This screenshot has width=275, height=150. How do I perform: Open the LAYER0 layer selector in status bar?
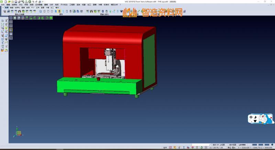tap(242, 144)
